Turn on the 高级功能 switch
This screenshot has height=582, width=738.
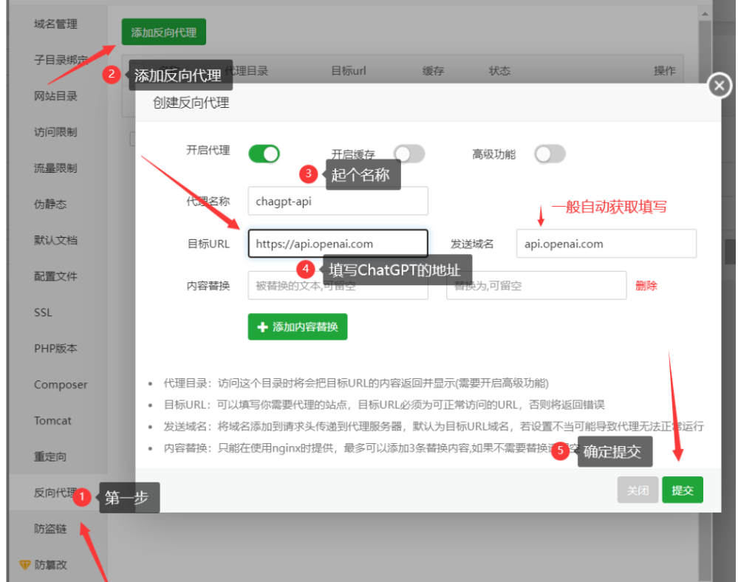[x=550, y=154]
